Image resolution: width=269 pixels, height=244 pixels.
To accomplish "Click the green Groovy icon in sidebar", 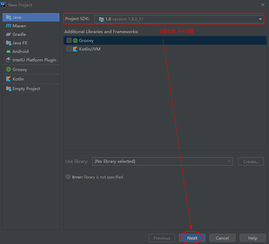I will click(9, 69).
